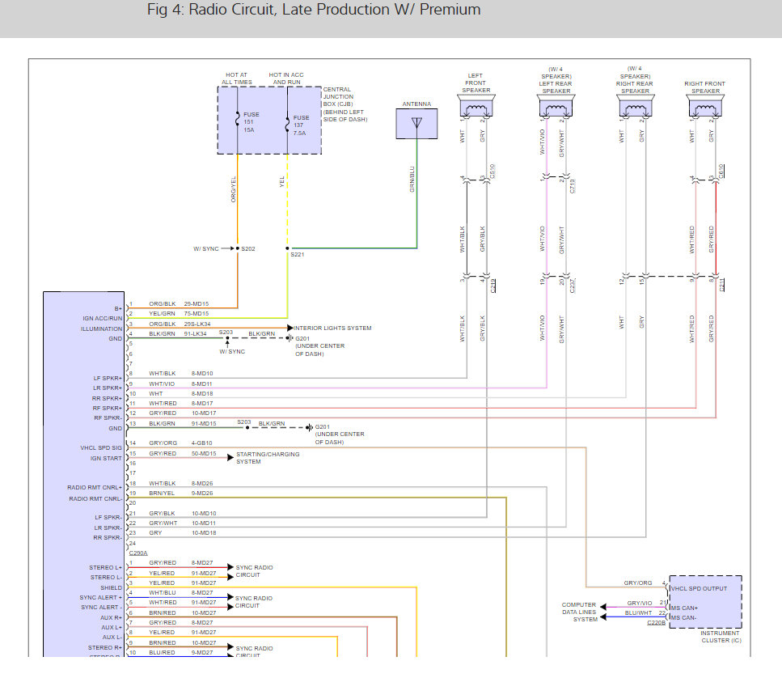Click the 'RF SPKR-' pin label
This screenshot has height=678, width=782.
pyautogui.click(x=108, y=418)
